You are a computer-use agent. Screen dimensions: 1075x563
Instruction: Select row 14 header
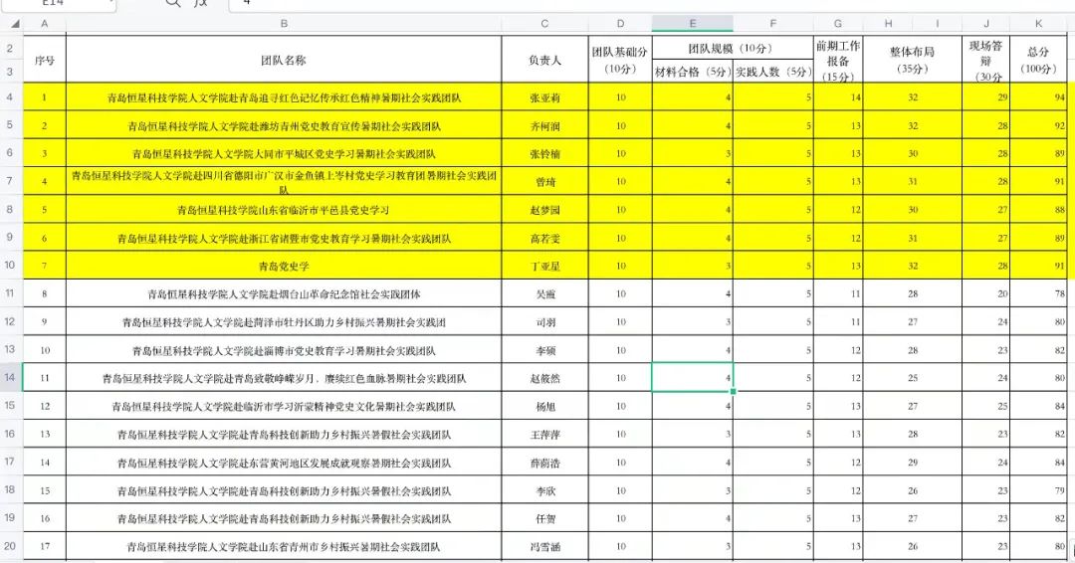tap(11, 378)
